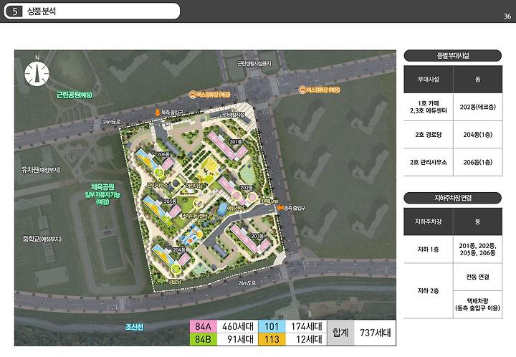Click the 202동(데크층) table cell
This screenshot has width=516, height=357.
tap(478, 107)
